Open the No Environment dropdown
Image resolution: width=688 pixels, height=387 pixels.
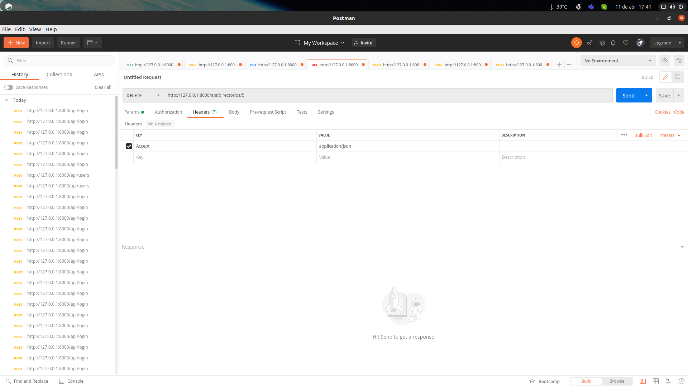617,61
